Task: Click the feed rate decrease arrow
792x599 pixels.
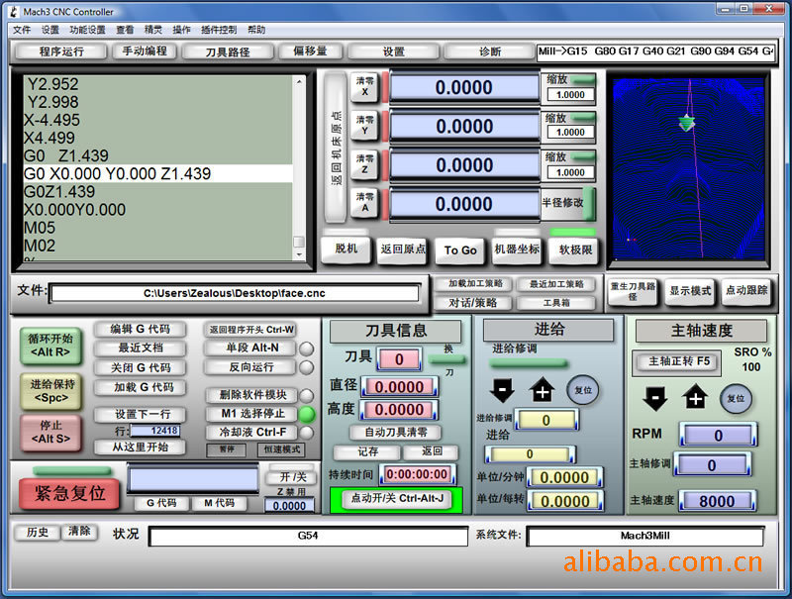Action: point(500,390)
